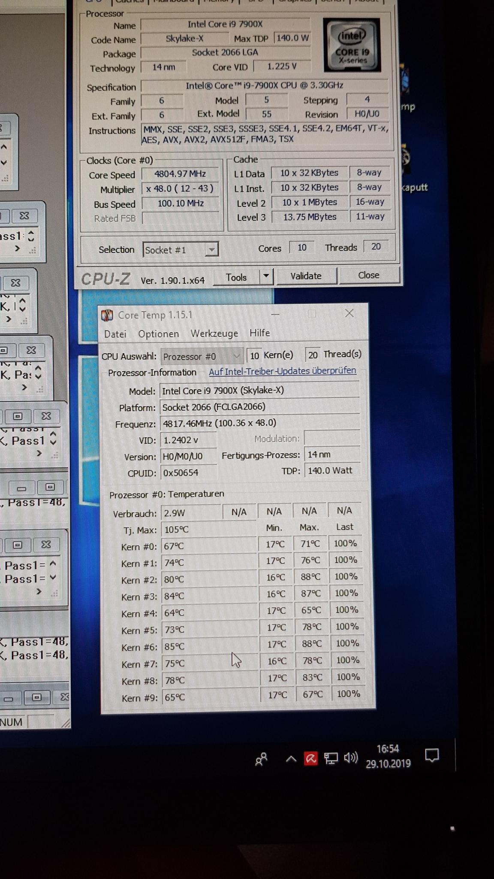Click the Multiplier value x 48.0
The width and height of the screenshot is (494, 879).
click(x=180, y=188)
